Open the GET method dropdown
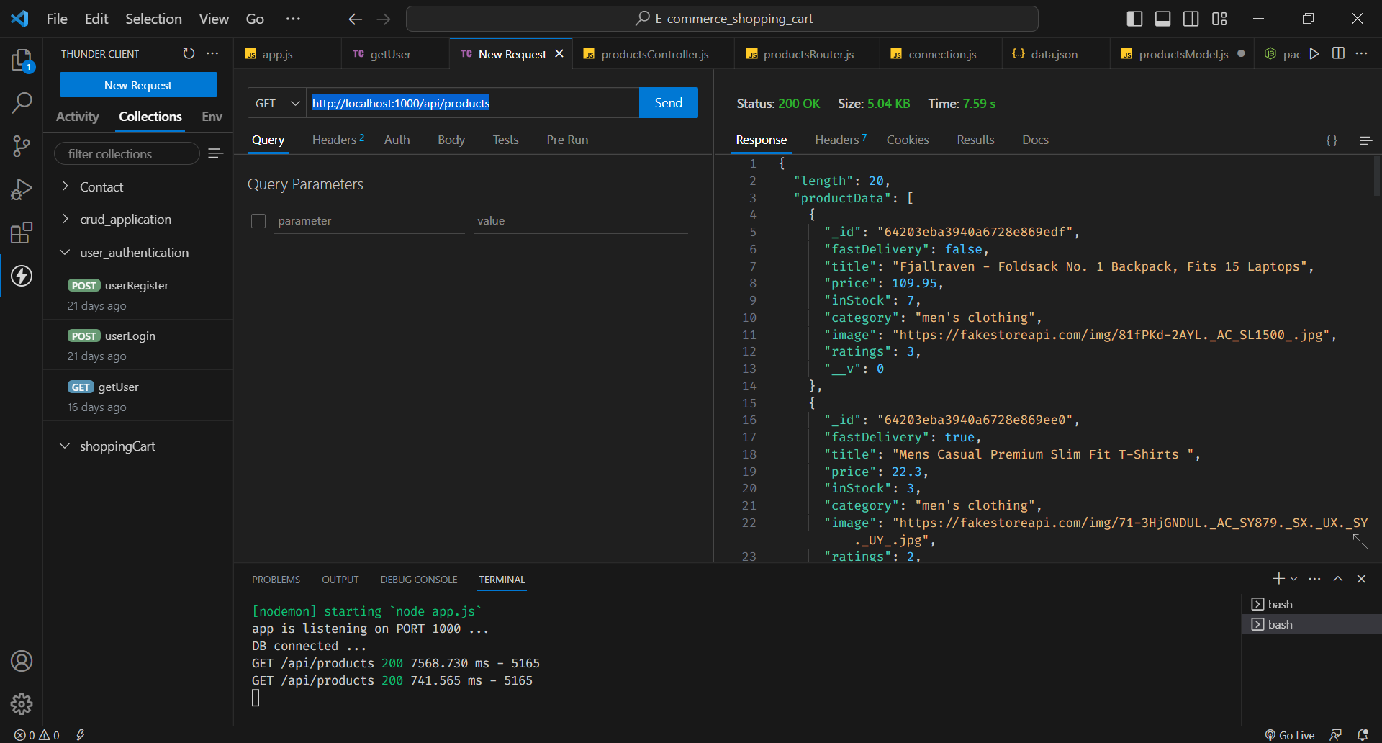 tap(276, 102)
